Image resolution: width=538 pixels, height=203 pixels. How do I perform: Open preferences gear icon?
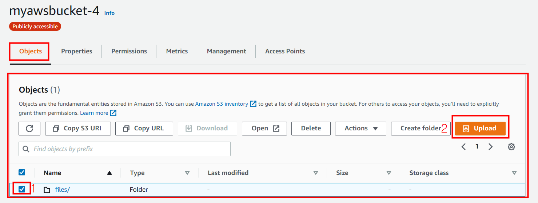pyautogui.click(x=511, y=147)
